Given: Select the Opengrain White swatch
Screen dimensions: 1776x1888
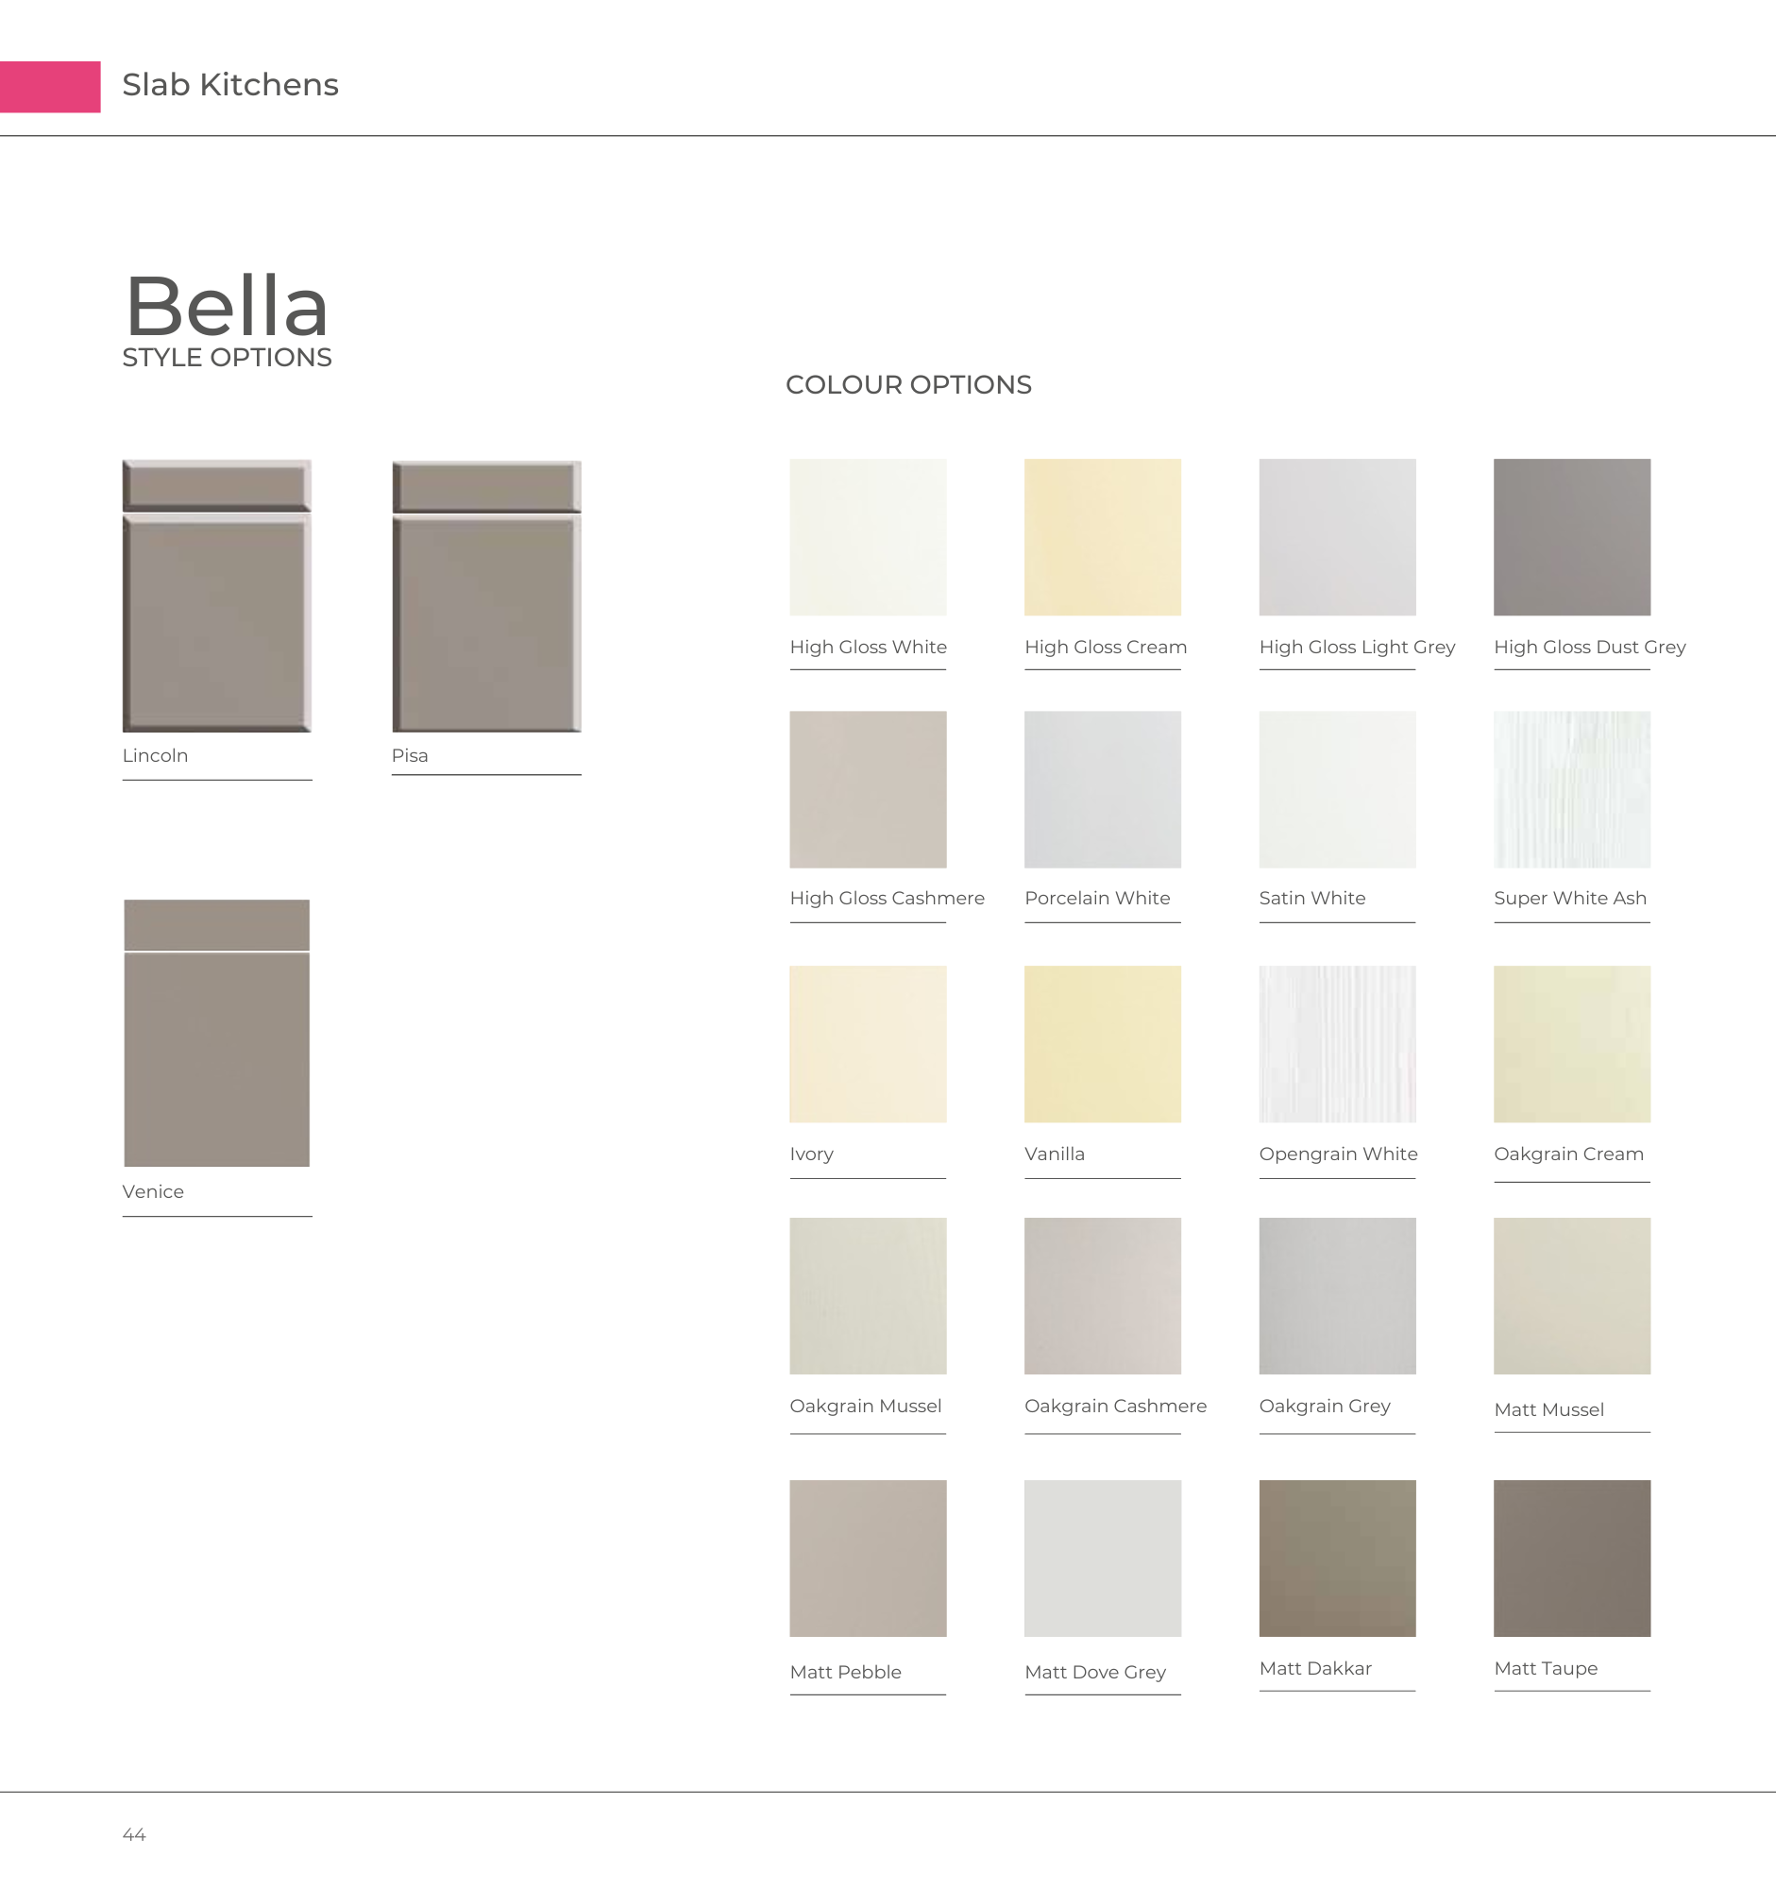Looking at the screenshot, I should (x=1336, y=1044).
